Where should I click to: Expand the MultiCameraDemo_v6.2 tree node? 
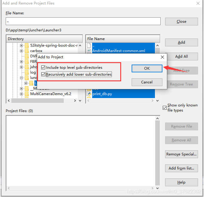tap(21, 94)
